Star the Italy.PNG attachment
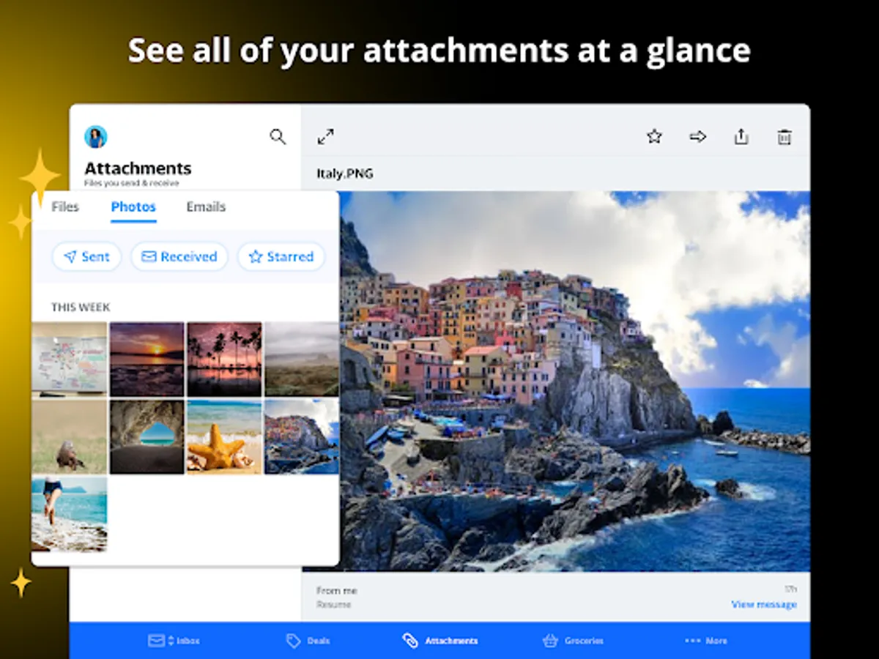Viewport: 879px width, 659px height. click(654, 136)
